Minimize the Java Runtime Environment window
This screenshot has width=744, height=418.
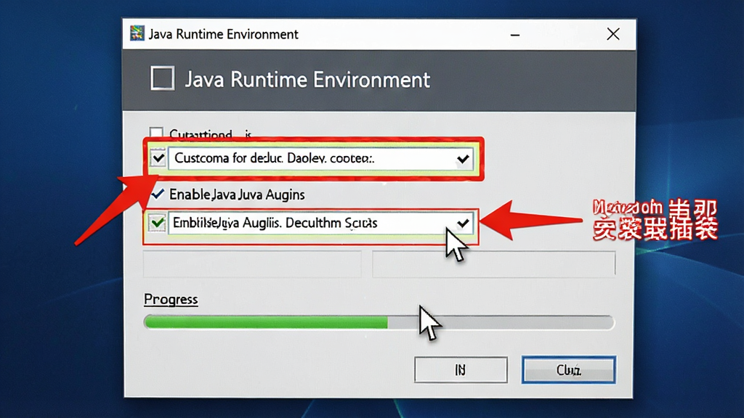pyautogui.click(x=515, y=35)
